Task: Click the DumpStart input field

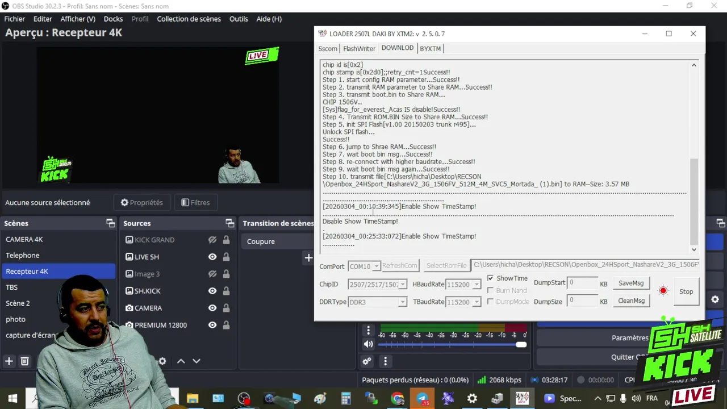Action: [582, 282]
